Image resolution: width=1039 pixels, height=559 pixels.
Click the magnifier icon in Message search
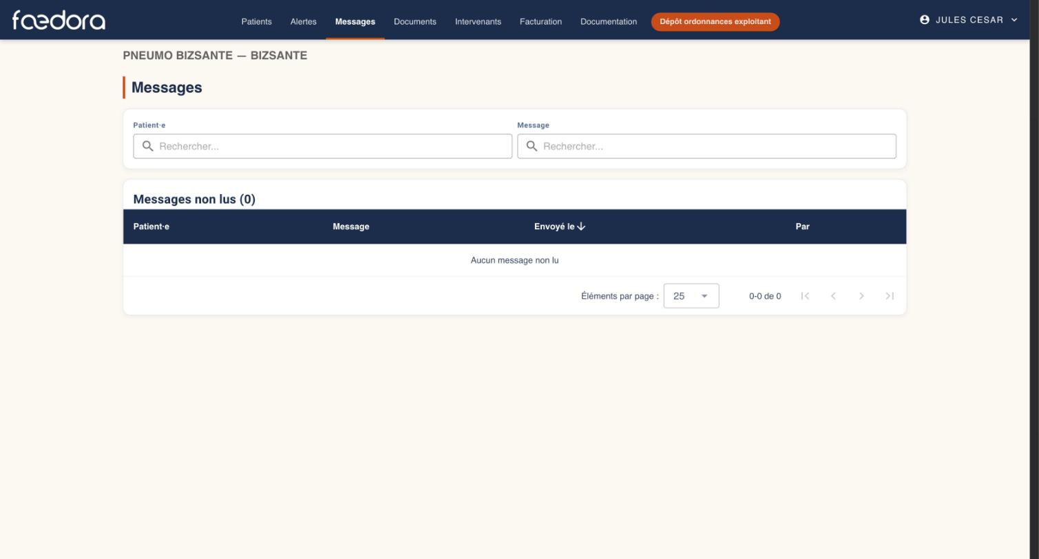click(532, 146)
